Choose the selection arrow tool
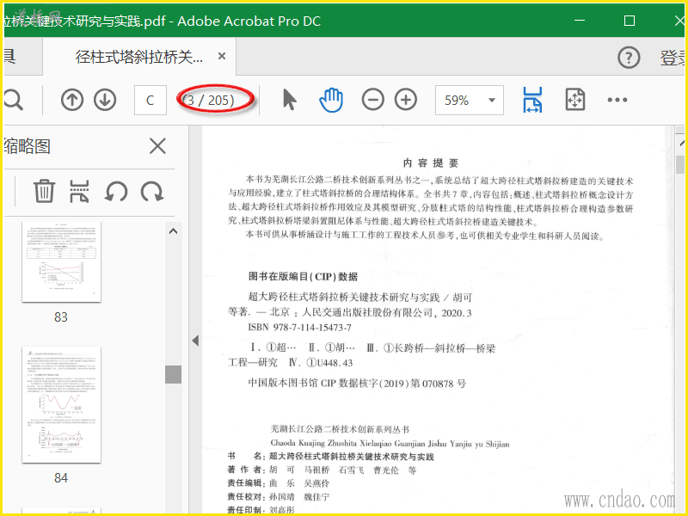The image size is (688, 516). [x=289, y=100]
